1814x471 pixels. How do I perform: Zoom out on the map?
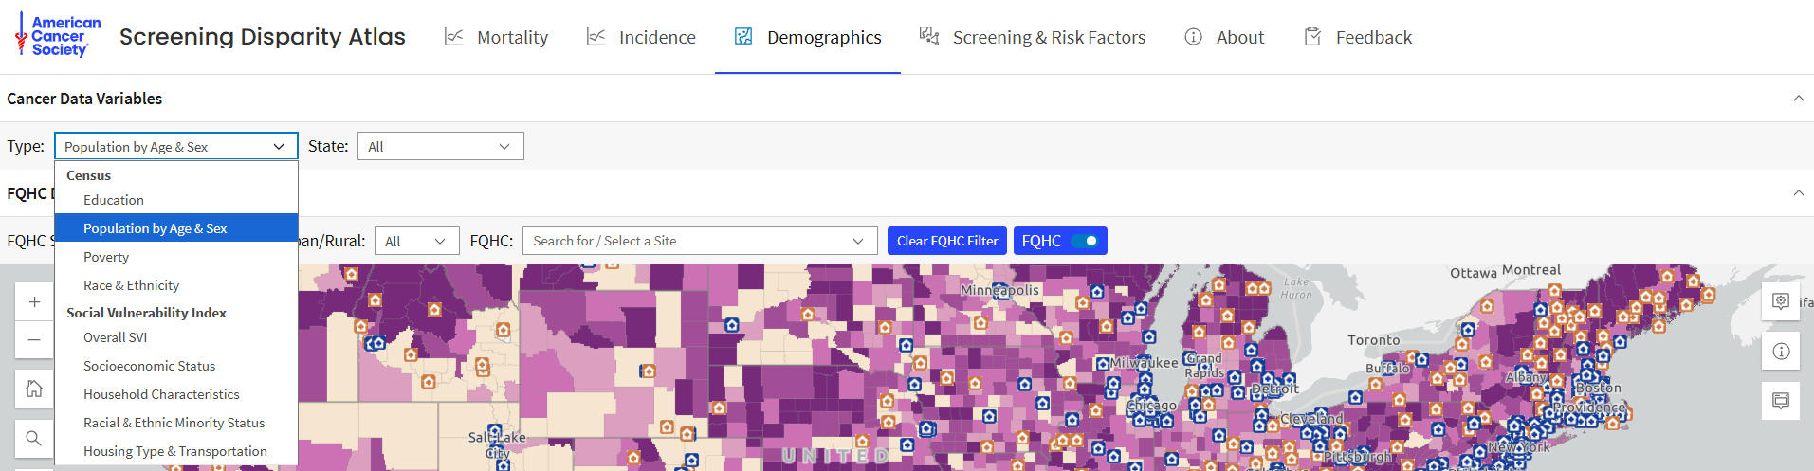coord(34,339)
